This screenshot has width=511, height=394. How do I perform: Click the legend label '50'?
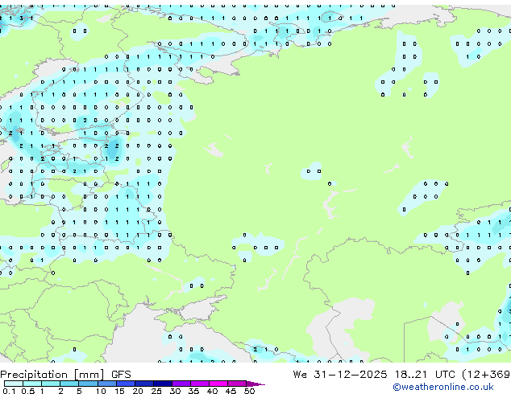(x=249, y=391)
